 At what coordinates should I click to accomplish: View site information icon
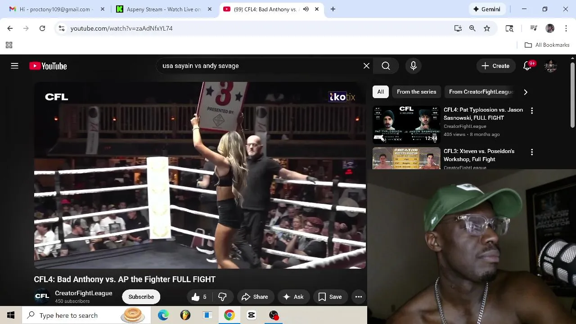click(62, 28)
